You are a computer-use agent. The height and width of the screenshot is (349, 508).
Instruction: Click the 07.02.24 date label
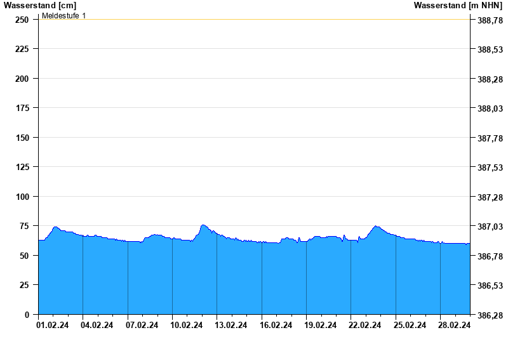tap(142, 326)
